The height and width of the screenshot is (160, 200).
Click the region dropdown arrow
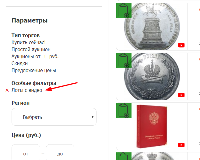(93, 117)
